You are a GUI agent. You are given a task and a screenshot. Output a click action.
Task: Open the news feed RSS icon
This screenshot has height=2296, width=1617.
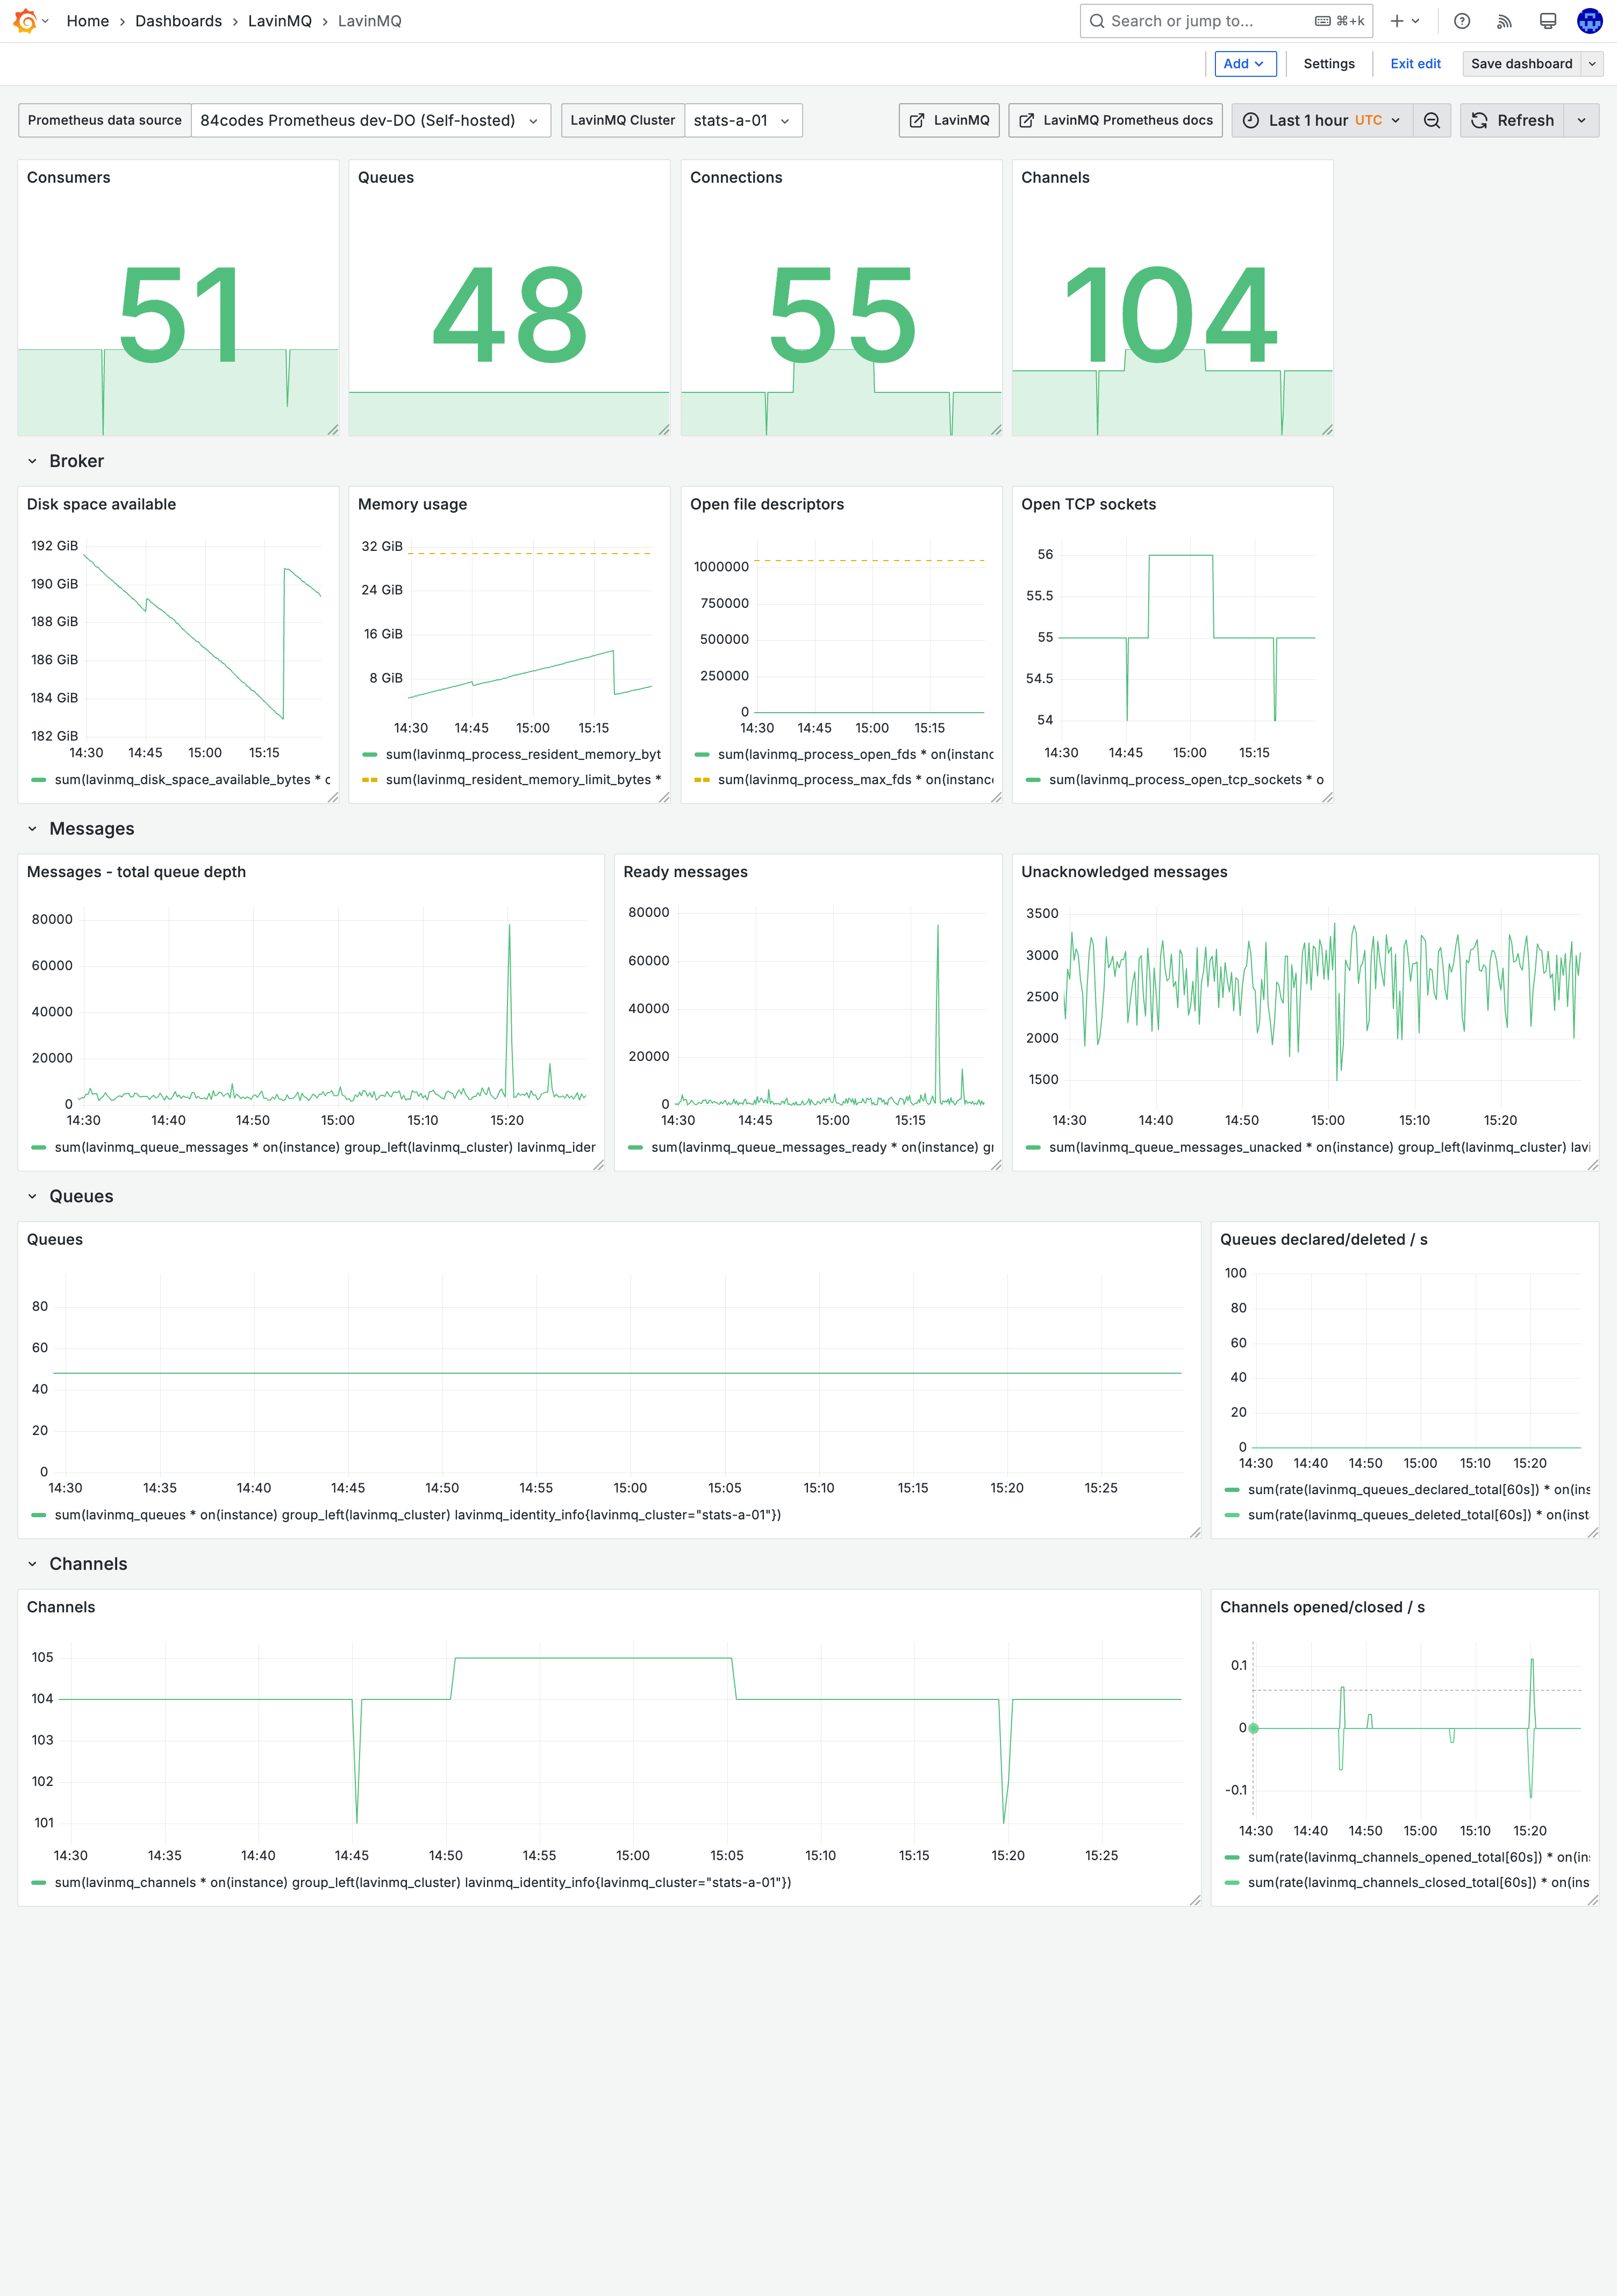1504,21
